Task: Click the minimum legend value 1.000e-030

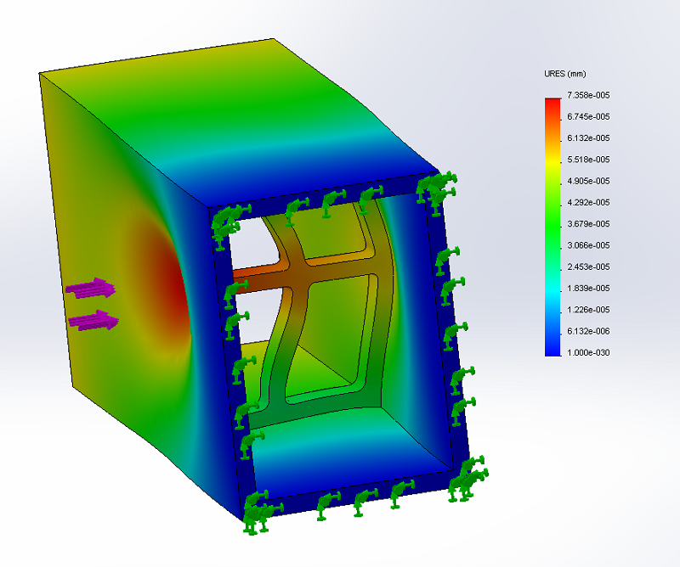Action: pyautogui.click(x=588, y=352)
